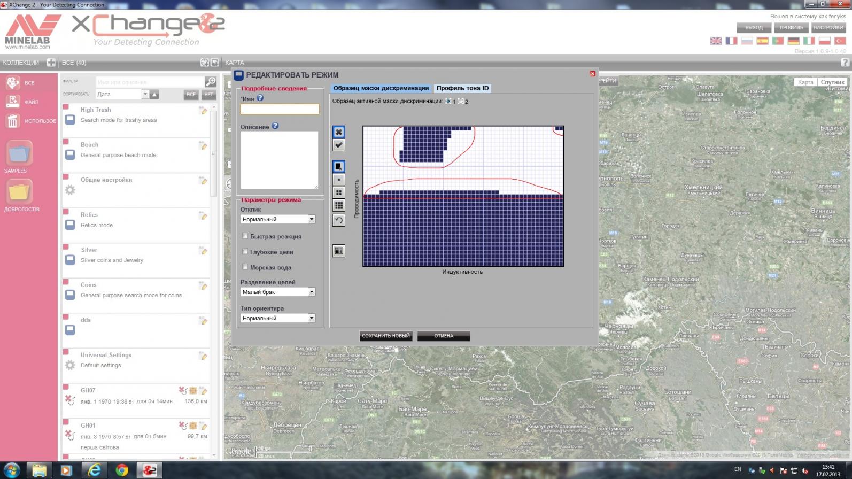Click the reject (X) mask tool icon
This screenshot has width=852, height=479.
(x=338, y=132)
